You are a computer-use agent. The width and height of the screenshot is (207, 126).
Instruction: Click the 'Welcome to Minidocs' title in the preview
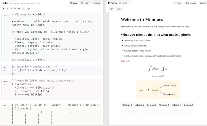pos(142,20)
